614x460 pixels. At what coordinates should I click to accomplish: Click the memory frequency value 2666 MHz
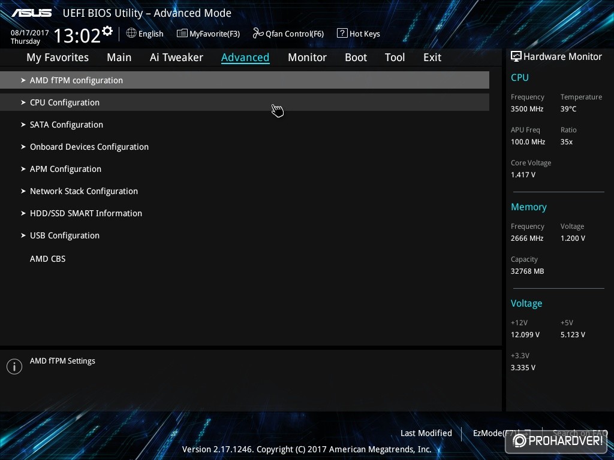coord(527,238)
